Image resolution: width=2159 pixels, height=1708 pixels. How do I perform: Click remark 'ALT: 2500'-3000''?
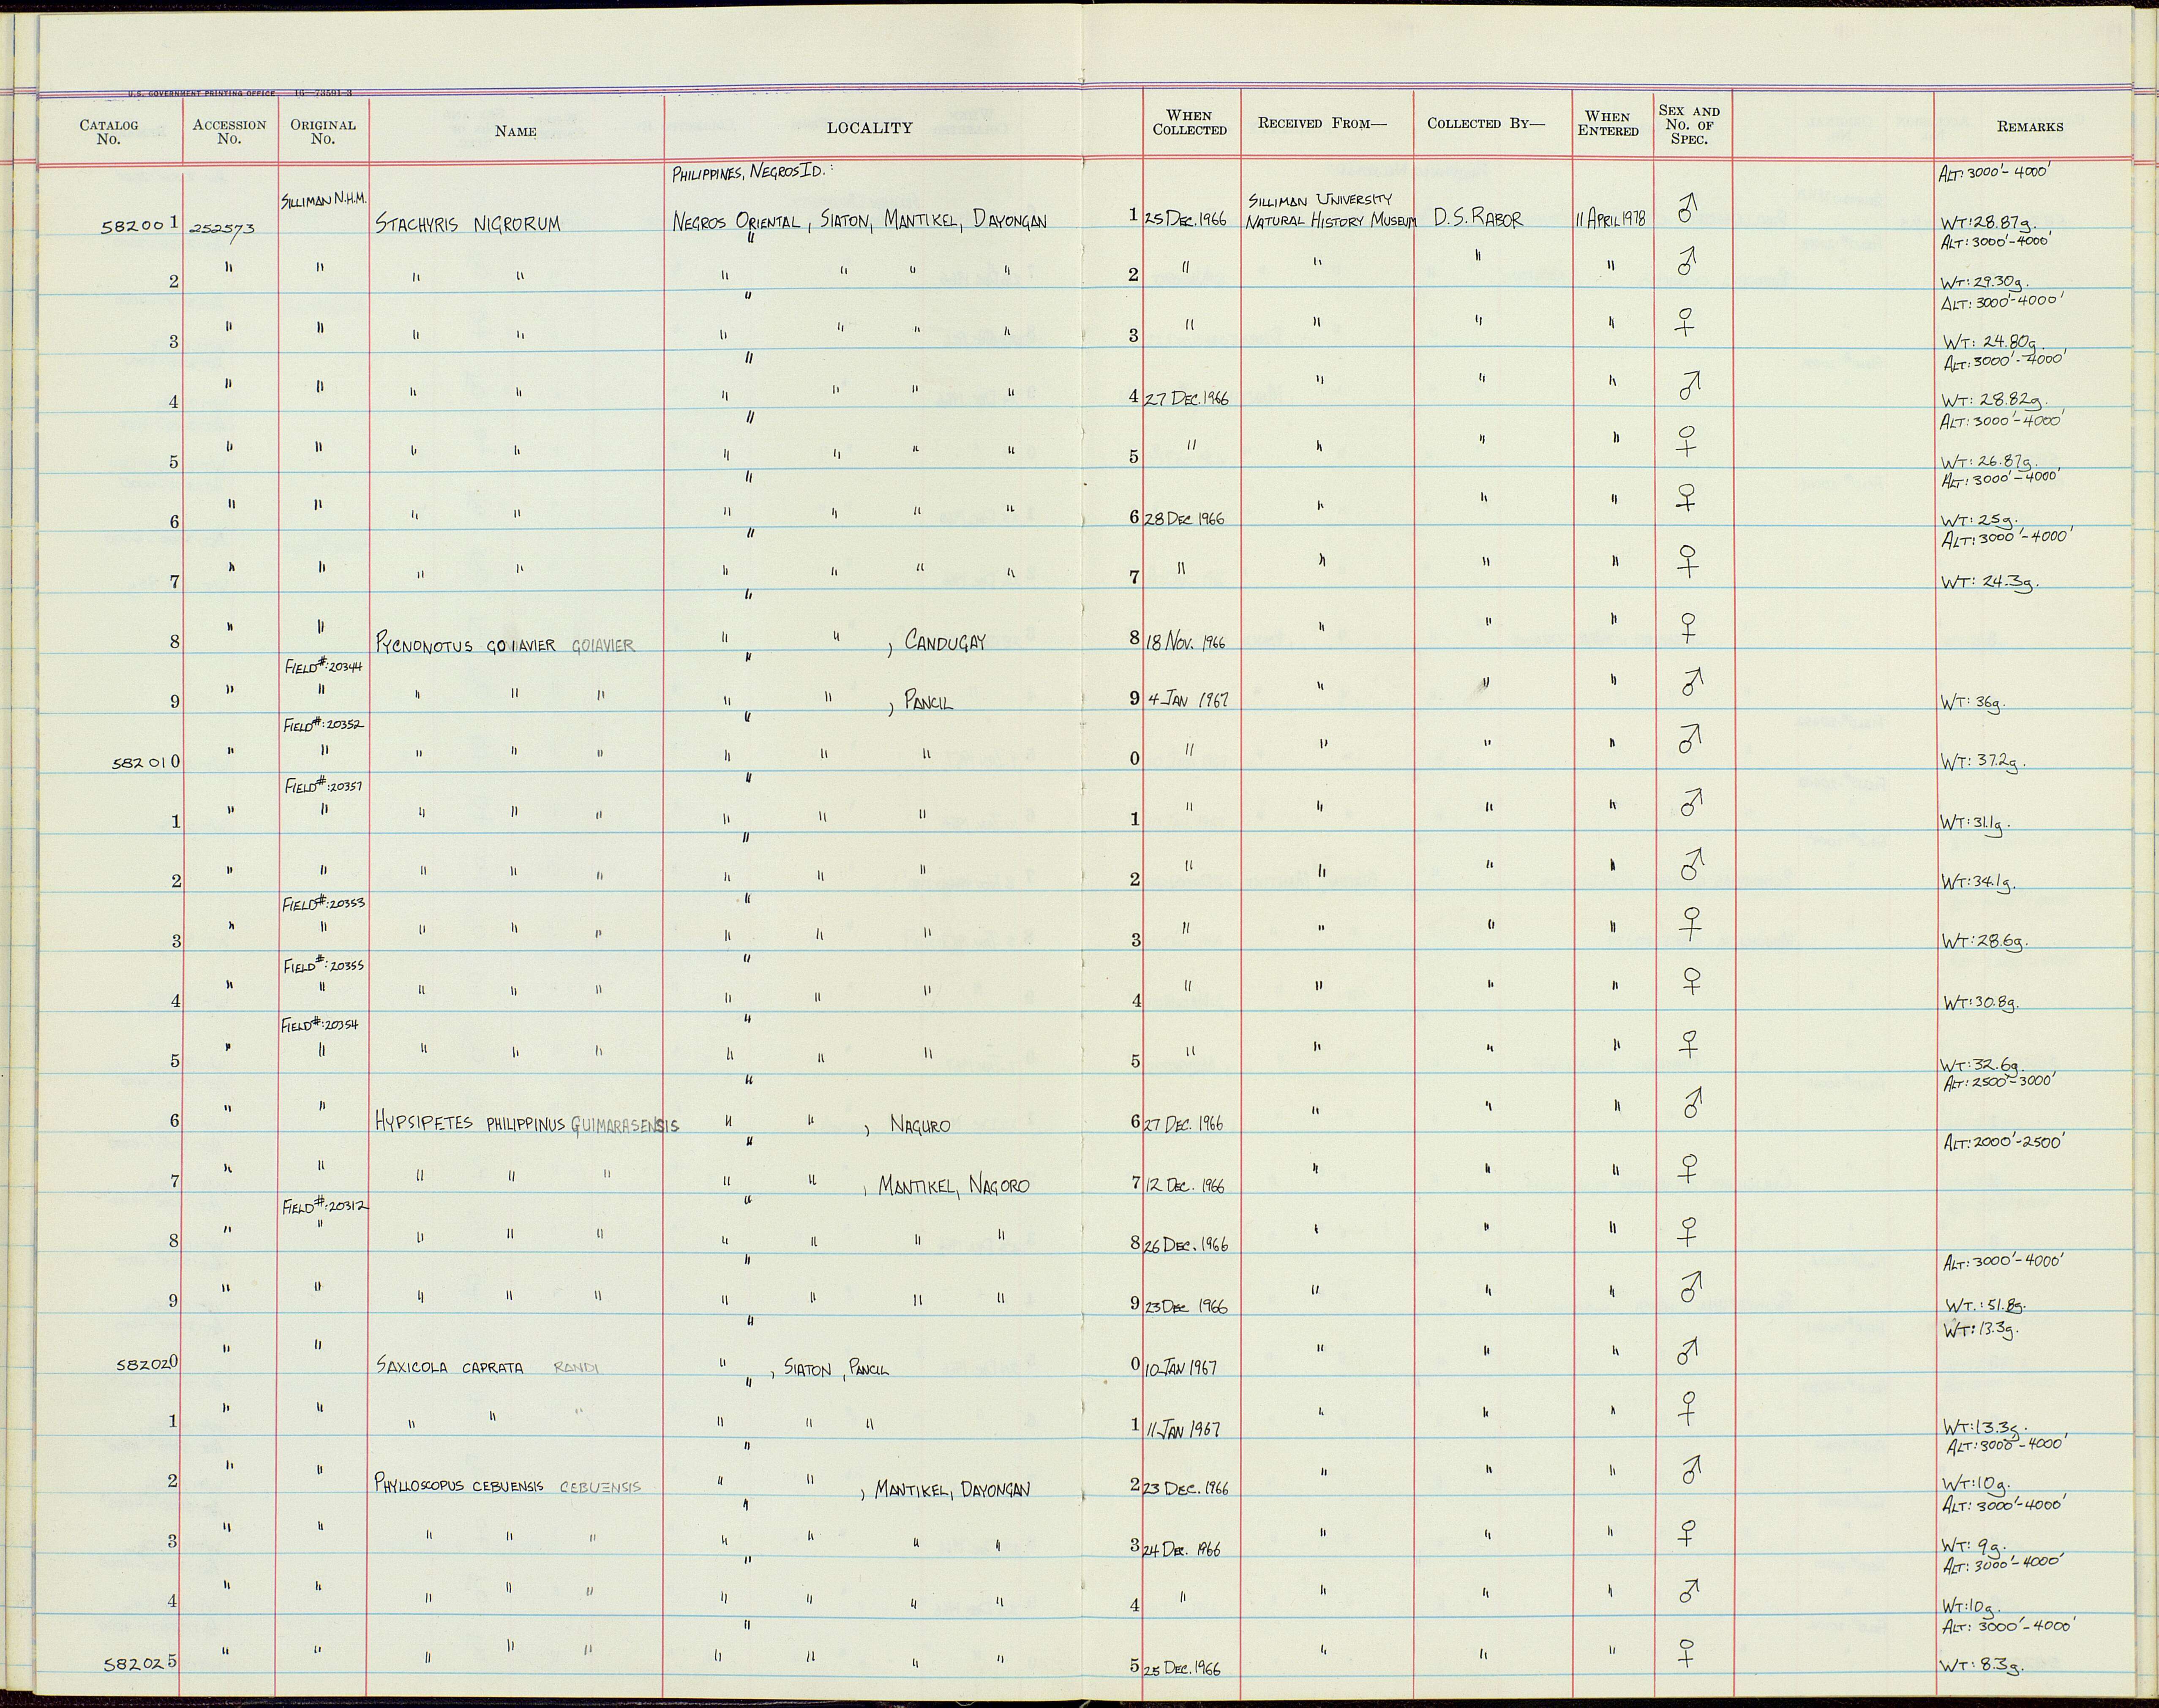[x=1999, y=1082]
